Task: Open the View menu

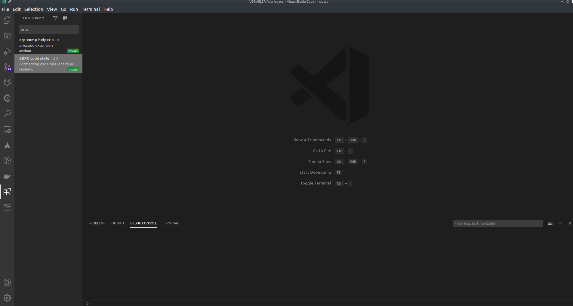Action: point(52,9)
